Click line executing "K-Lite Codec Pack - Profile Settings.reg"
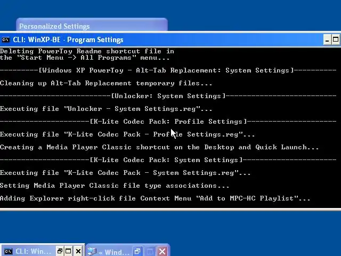 (x=127, y=134)
